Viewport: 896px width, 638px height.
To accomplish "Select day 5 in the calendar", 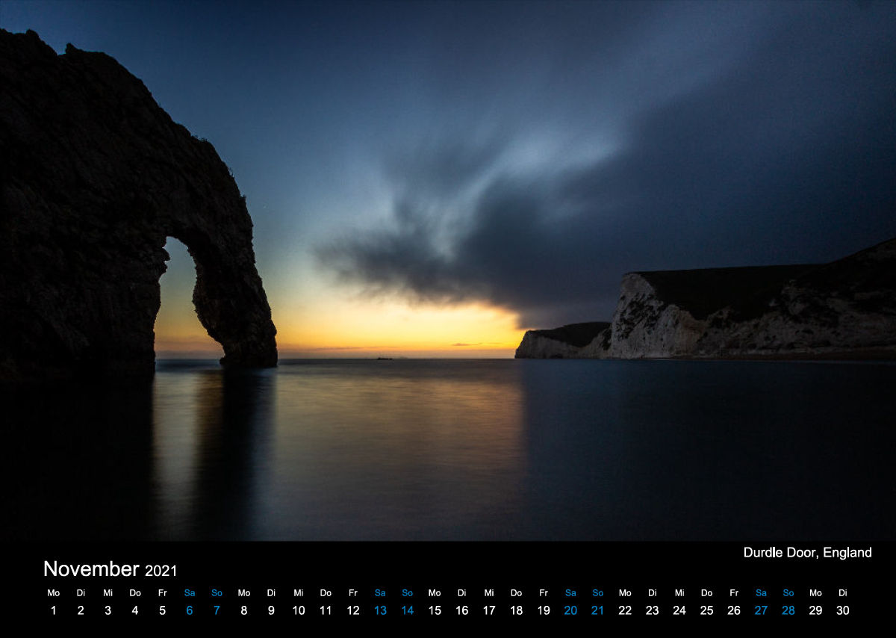I will pos(162,610).
